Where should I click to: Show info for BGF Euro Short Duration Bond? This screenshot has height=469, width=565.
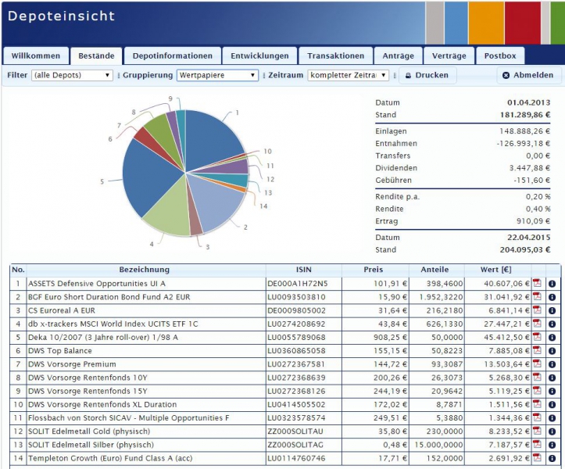tap(552, 297)
